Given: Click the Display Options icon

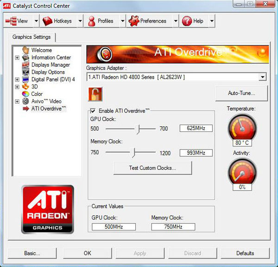Looking at the screenshot, I should point(25,72).
